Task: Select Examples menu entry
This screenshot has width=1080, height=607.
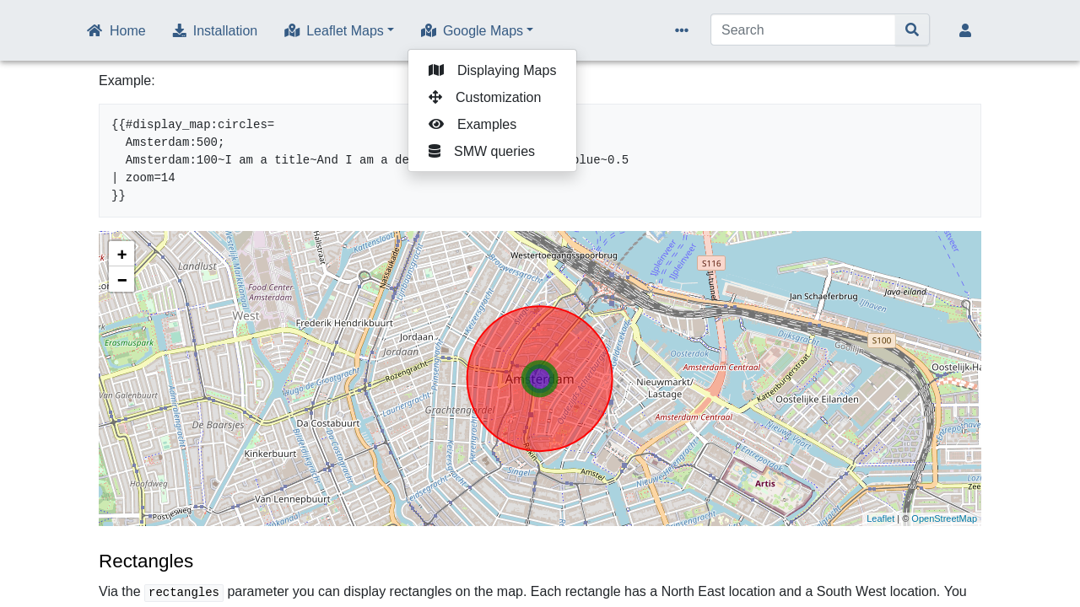Action: [492, 124]
